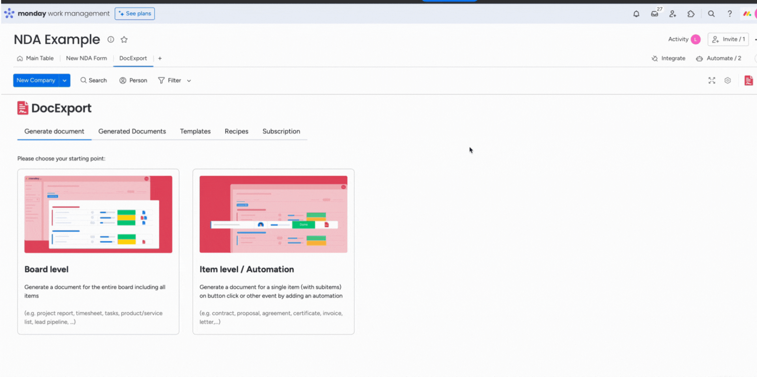Image resolution: width=757 pixels, height=377 pixels.
Task: Filter by Person button
Action: click(133, 80)
